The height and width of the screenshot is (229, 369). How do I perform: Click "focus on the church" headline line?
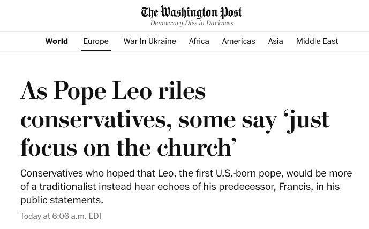(129, 146)
